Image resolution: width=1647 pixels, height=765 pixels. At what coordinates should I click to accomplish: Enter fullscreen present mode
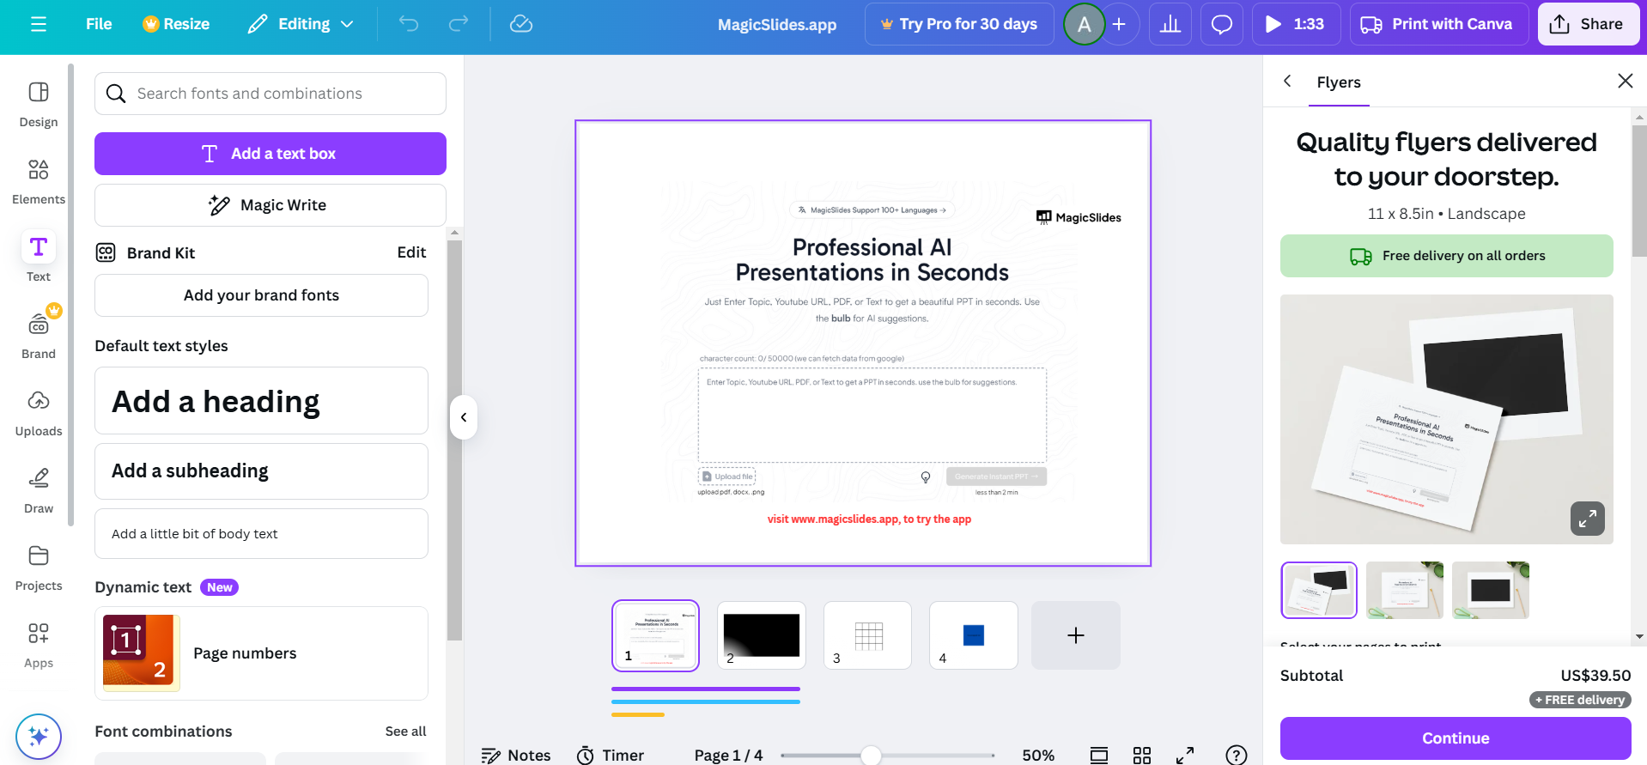[1185, 756]
